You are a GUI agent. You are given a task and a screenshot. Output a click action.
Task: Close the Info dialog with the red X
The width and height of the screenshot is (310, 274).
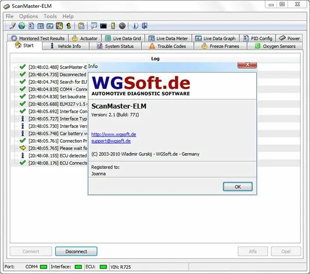pos(247,65)
